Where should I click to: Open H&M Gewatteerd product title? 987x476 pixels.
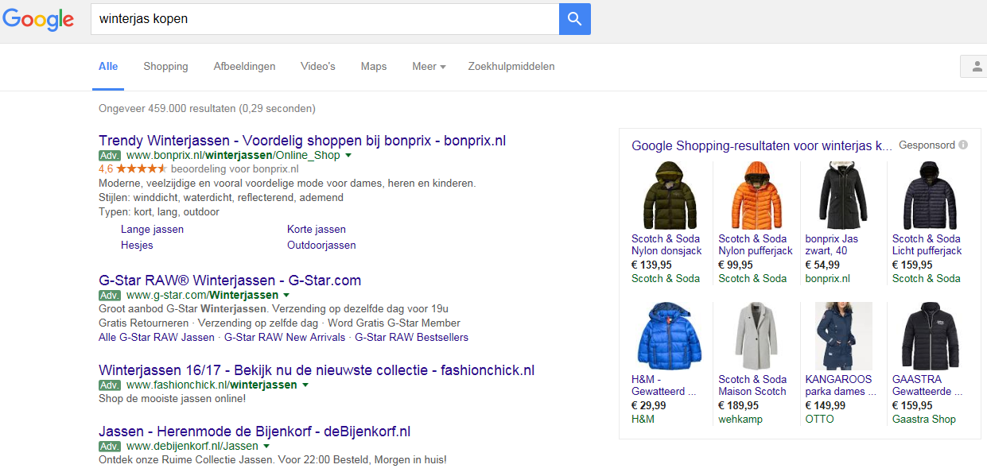tap(664, 385)
